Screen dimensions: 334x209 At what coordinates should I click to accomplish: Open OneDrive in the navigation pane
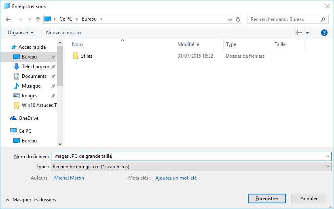click(x=28, y=118)
